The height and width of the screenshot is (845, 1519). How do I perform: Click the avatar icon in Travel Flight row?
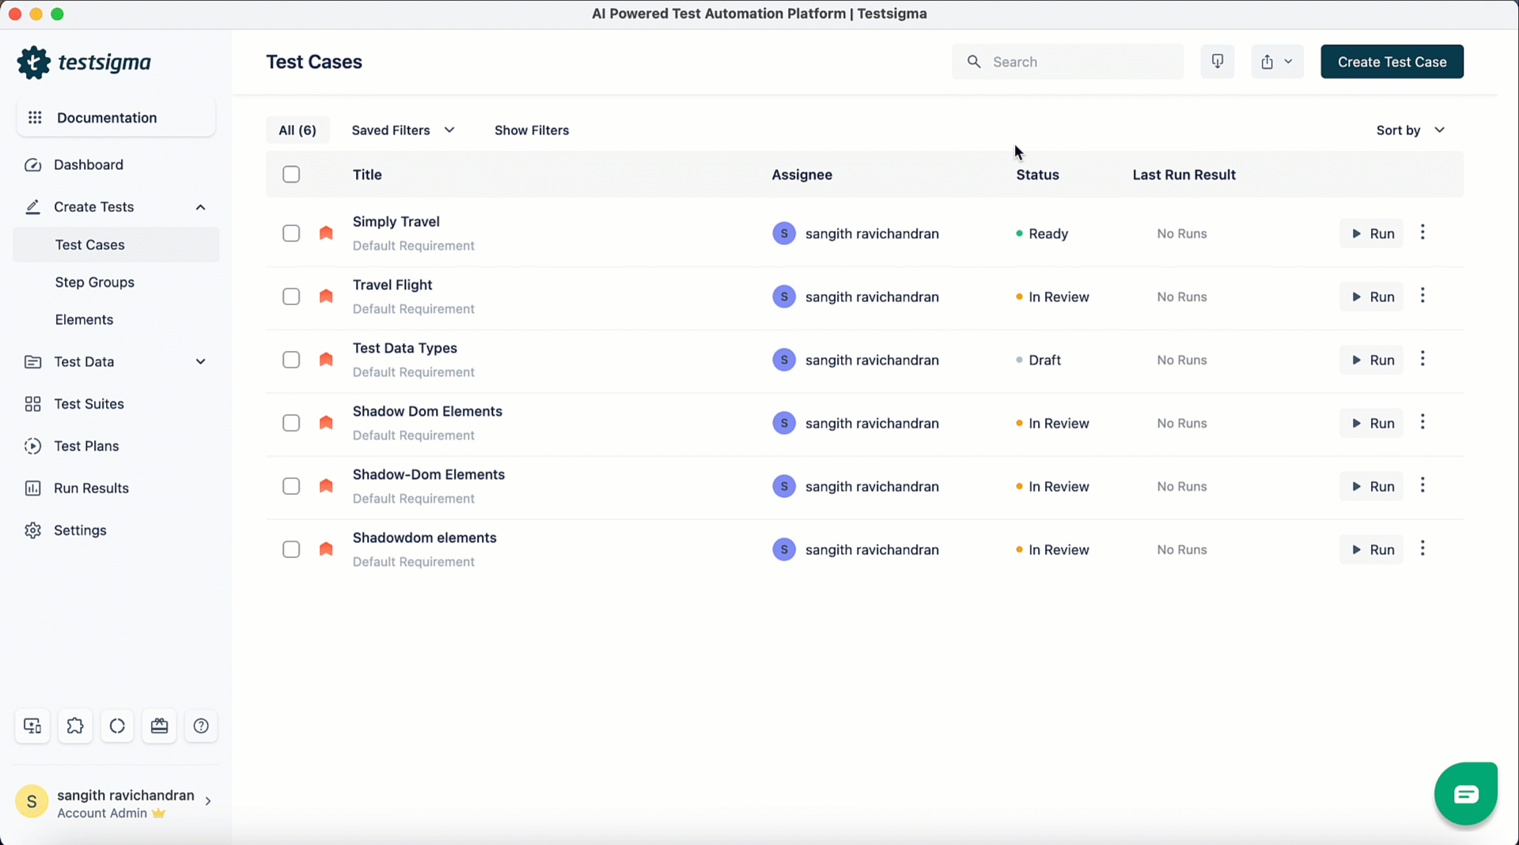point(784,296)
